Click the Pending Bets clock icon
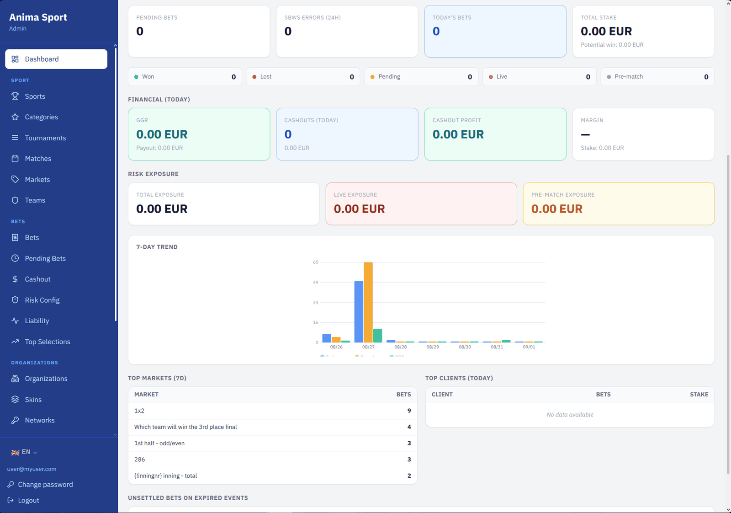This screenshot has width=731, height=513. click(x=15, y=258)
